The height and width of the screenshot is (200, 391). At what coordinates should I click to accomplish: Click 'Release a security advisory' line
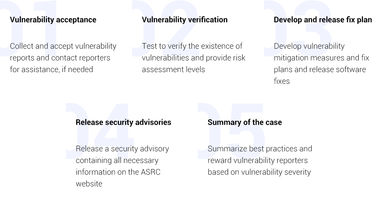[x=123, y=149]
